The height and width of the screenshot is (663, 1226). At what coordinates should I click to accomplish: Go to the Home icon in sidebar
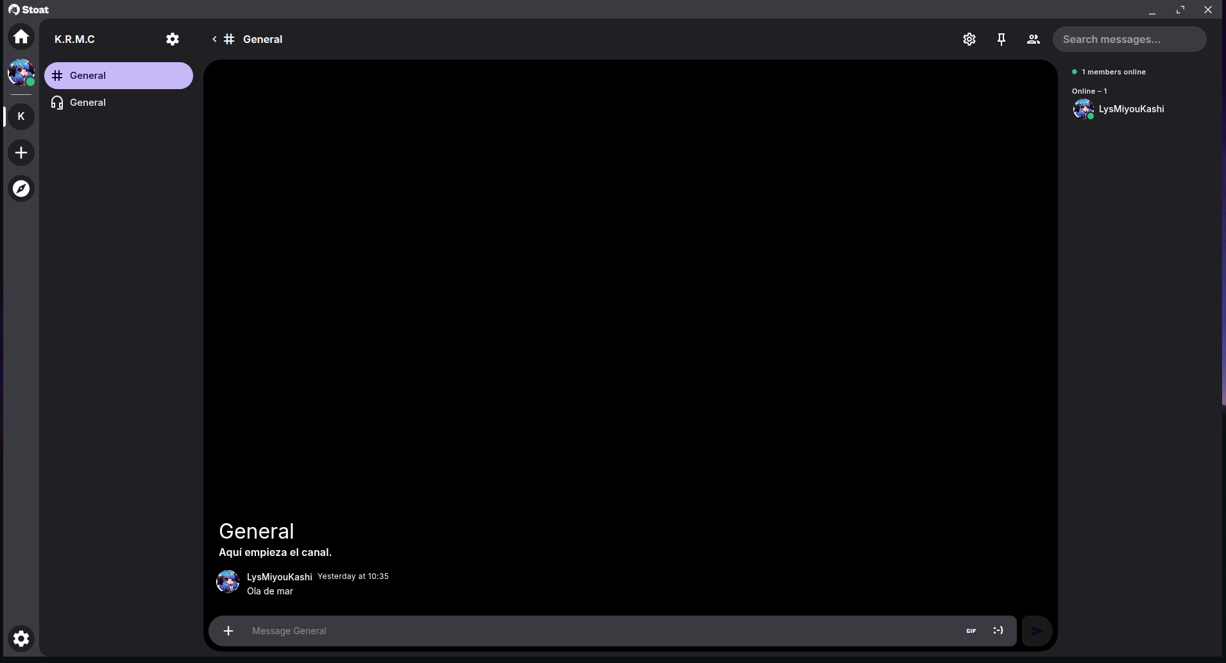21,37
